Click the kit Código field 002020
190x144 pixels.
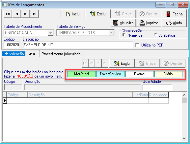(12, 45)
